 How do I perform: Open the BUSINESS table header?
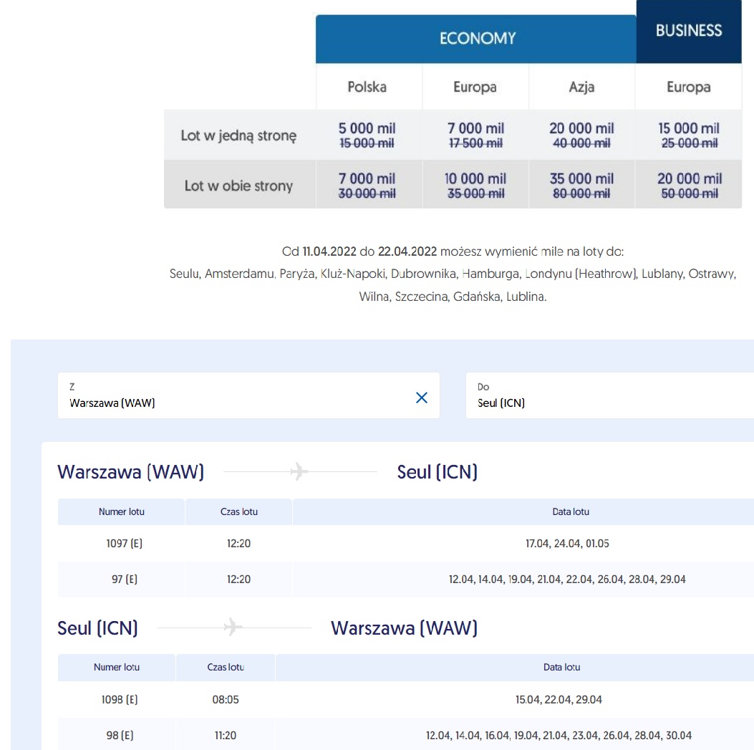689,31
